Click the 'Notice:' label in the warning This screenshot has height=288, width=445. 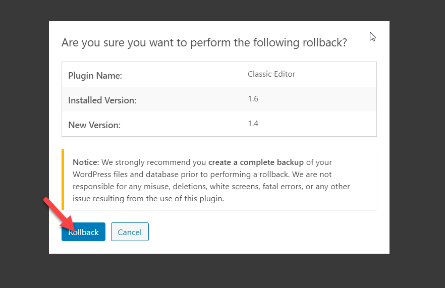pyautogui.click(x=86, y=162)
